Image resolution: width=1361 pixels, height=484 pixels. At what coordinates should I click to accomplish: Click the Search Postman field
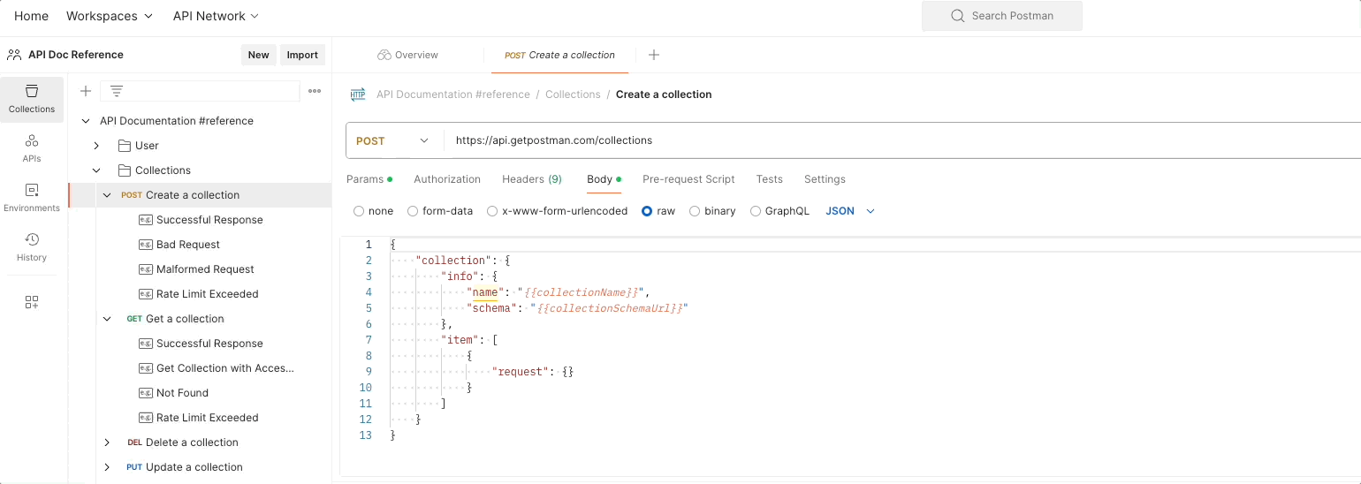point(1002,16)
